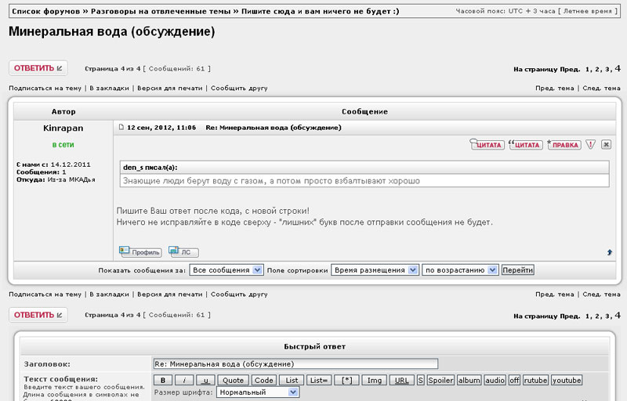Toggle bold B formatting button
Screen dimensions: 627x401
pos(162,380)
